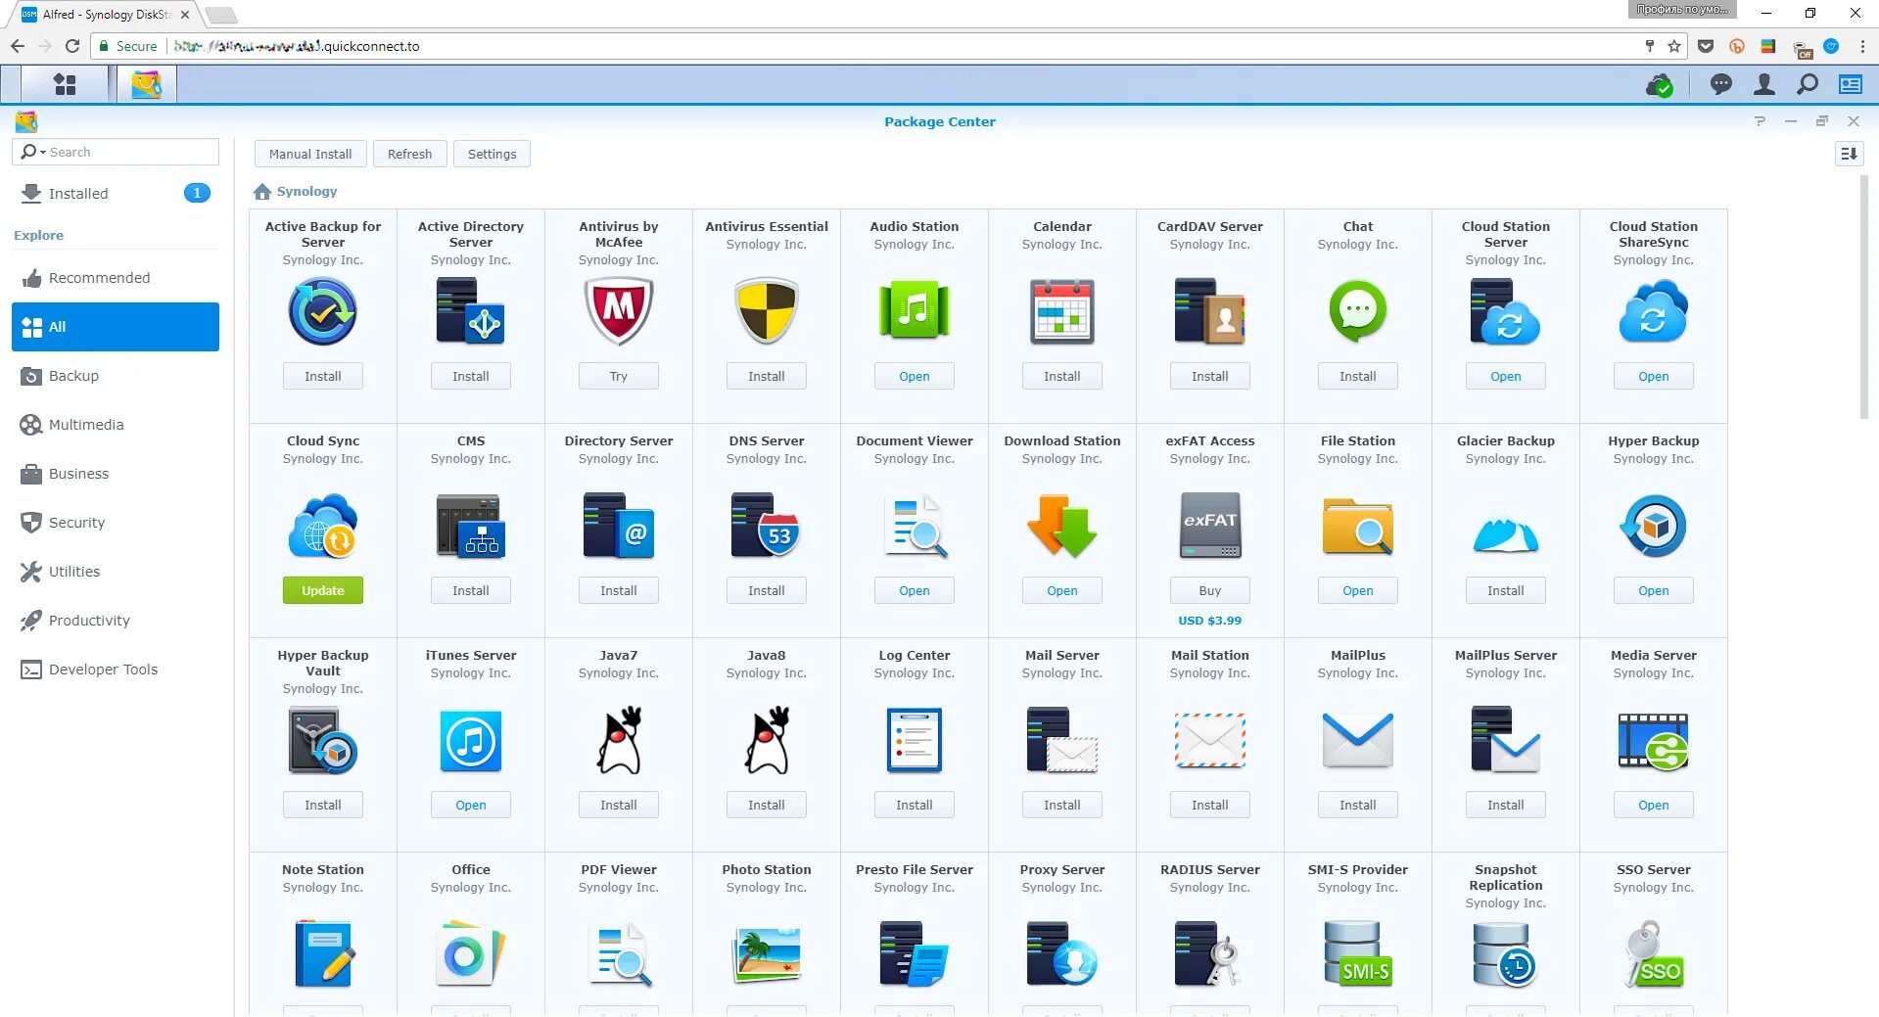Click the Antivirus by McAfee shield icon
Screen dimensions: 1879x1017
[x=619, y=311]
